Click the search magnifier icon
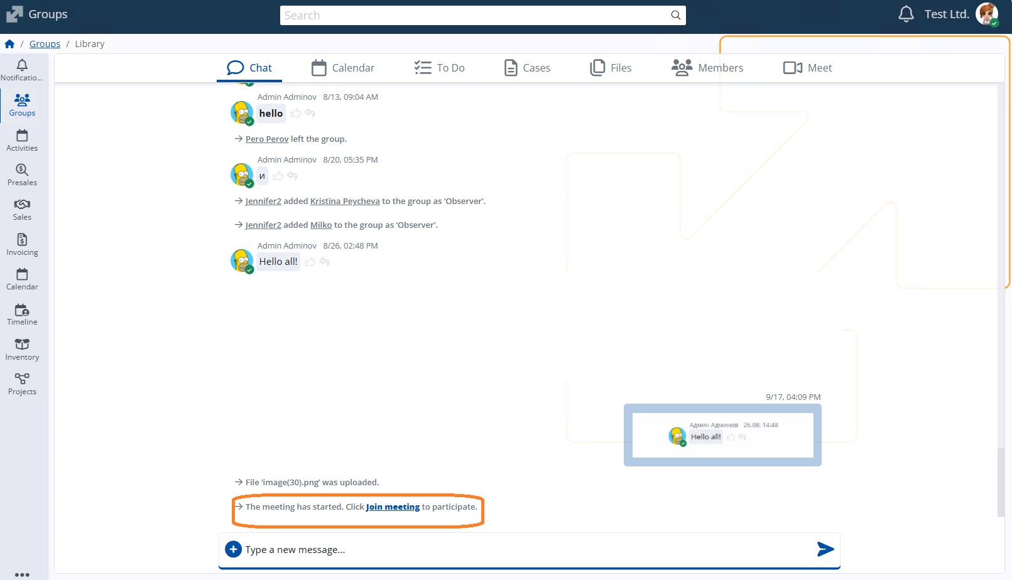Screen dimensions: 1012x580 676,15
